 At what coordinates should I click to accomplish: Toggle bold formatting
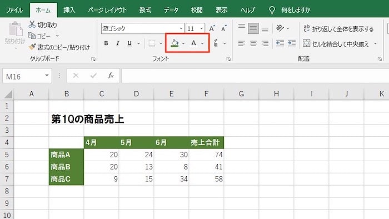pyautogui.click(x=106, y=43)
